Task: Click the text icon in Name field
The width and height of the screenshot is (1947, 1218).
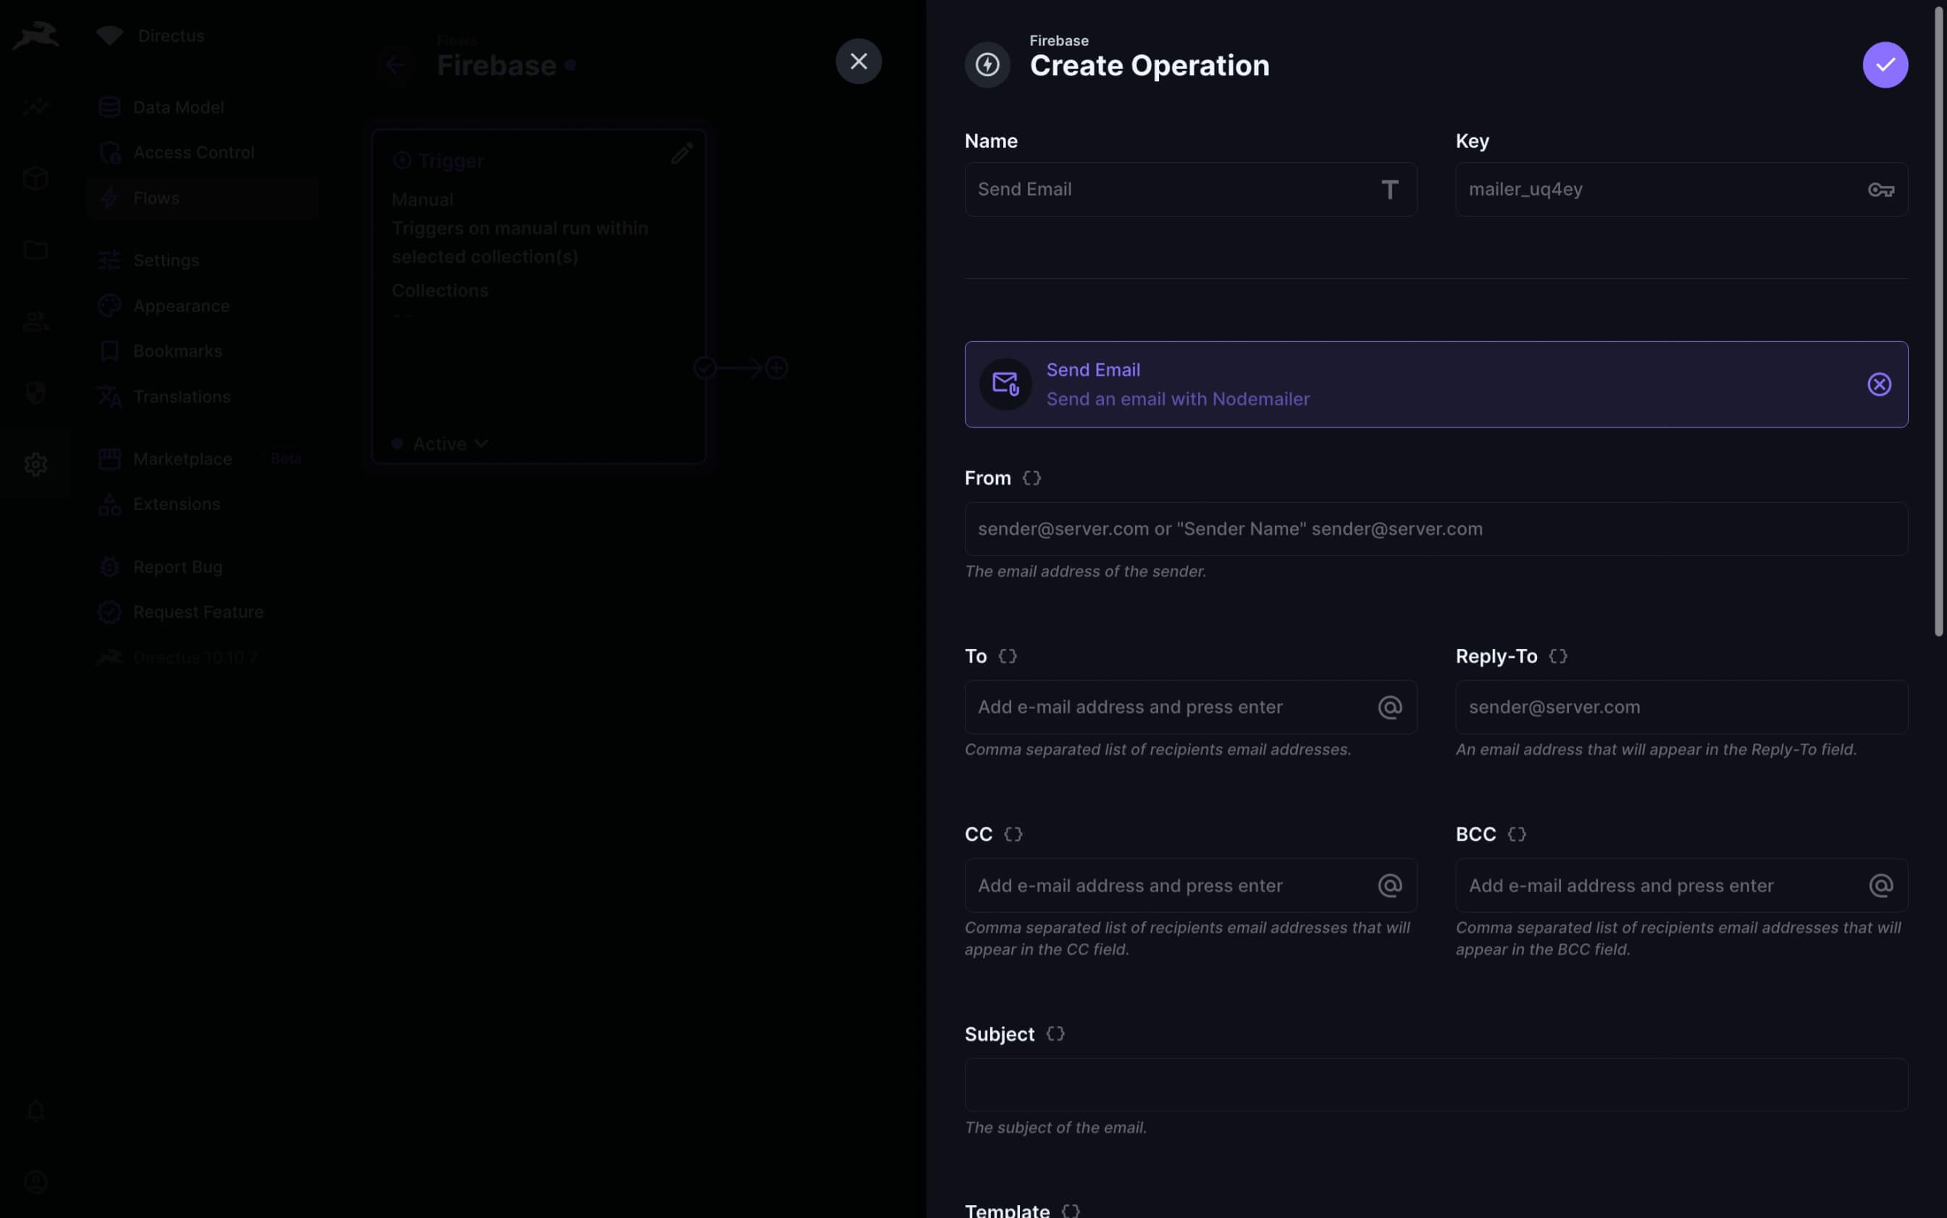Action: [1389, 189]
